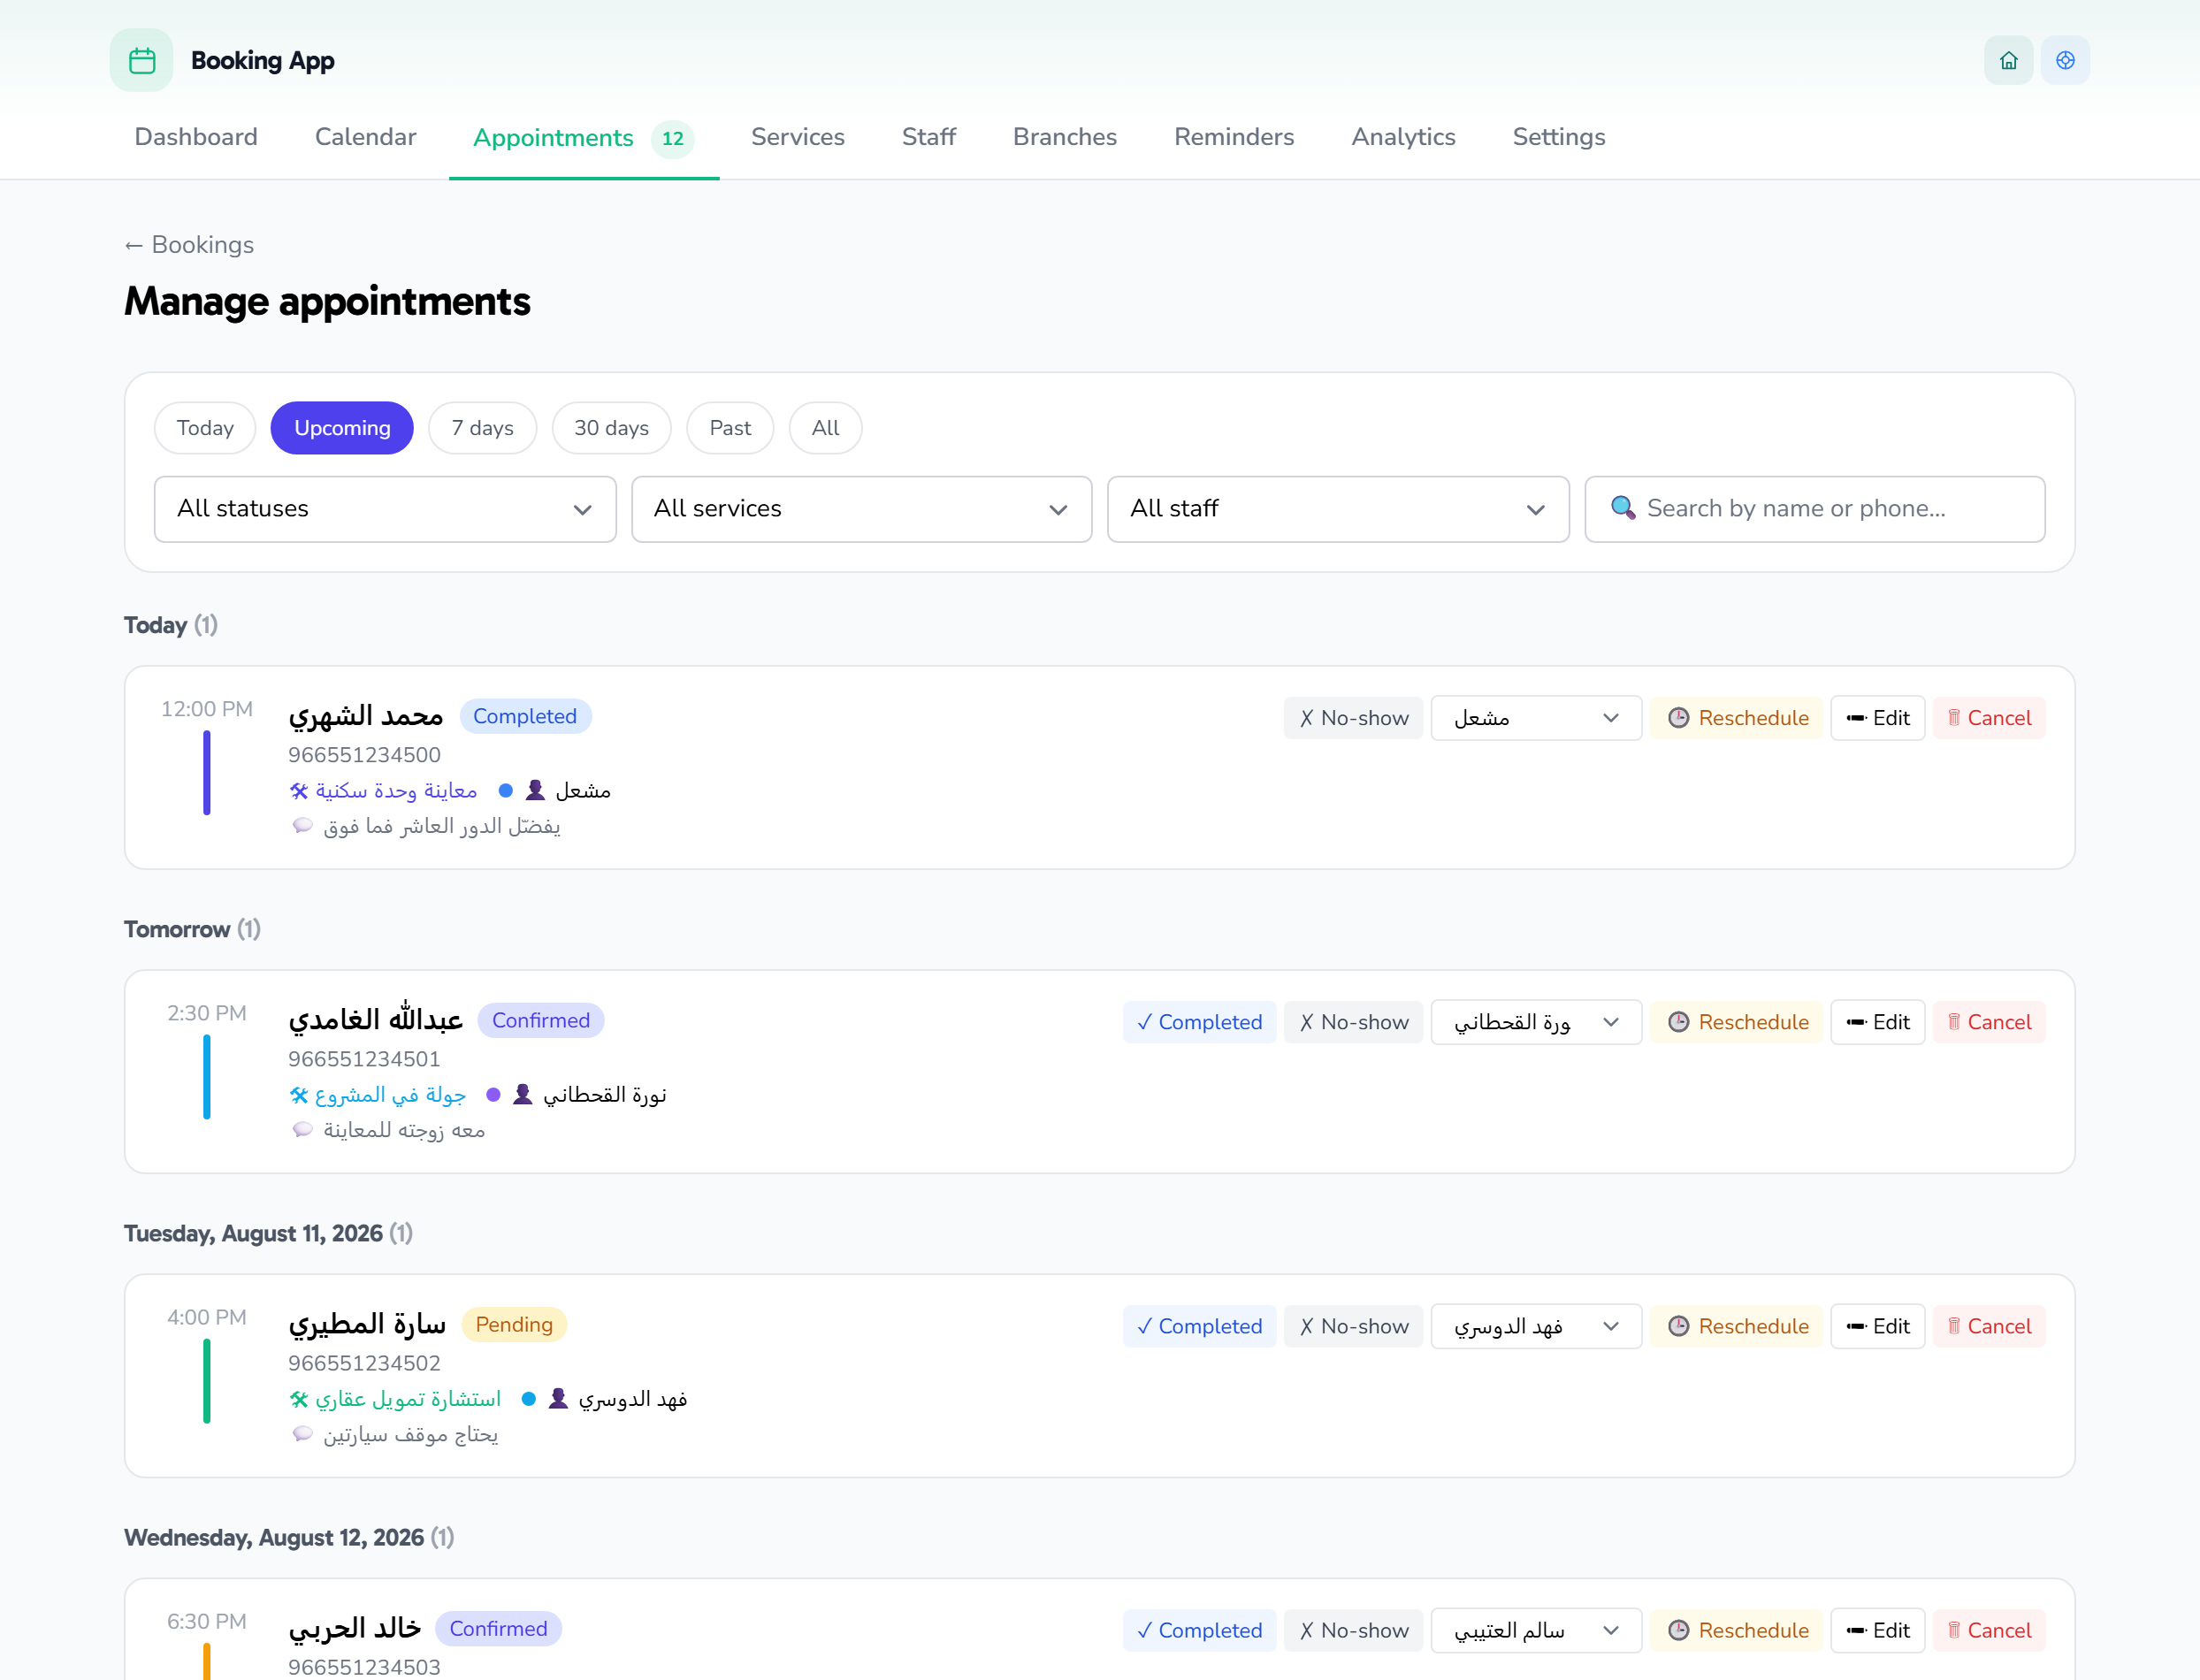Open the home icon in header
This screenshot has height=1680, width=2200.
point(2008,61)
